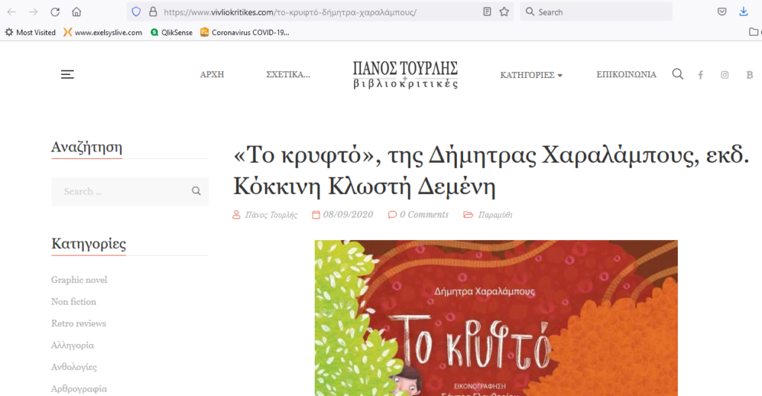Image resolution: width=762 pixels, height=396 pixels.
Task: Open Retro reviews category
Action: point(79,324)
